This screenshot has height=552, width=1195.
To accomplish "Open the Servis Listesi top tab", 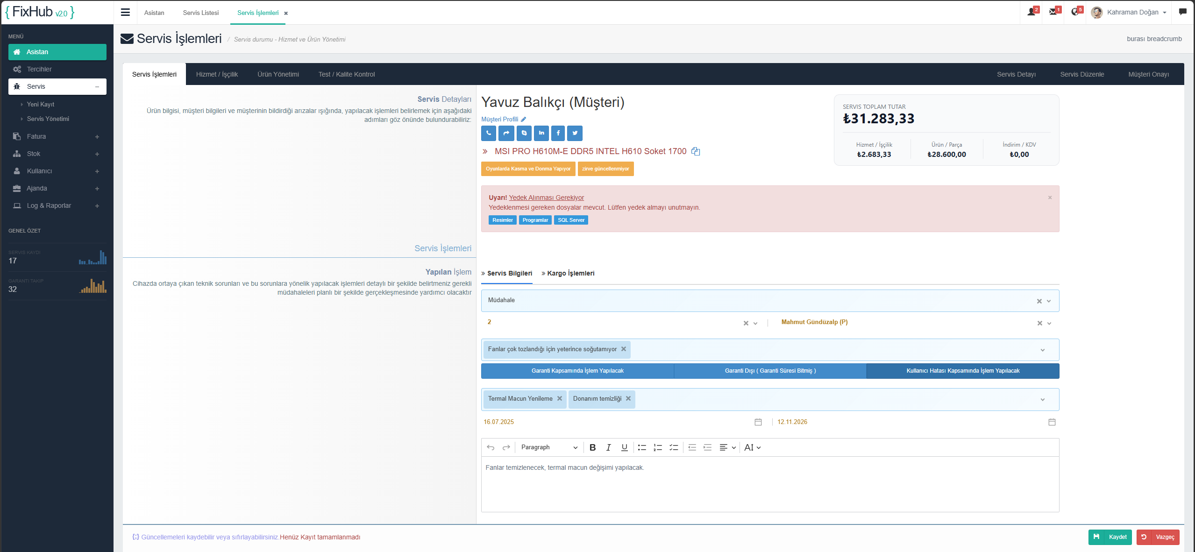I will click(x=201, y=13).
